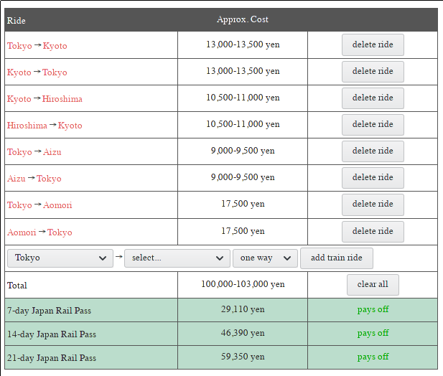Open the Tokyo link in Aomori → Tokyo row

coord(60,232)
